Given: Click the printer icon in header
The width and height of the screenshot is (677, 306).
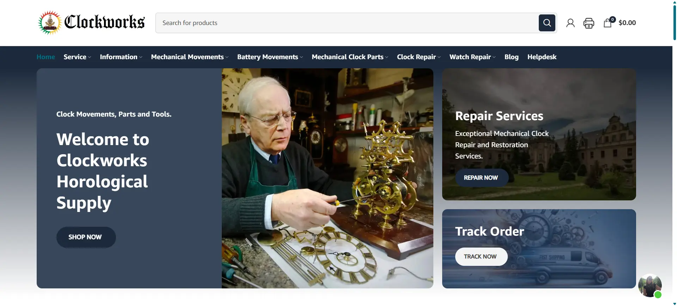Looking at the screenshot, I should tap(588, 23).
